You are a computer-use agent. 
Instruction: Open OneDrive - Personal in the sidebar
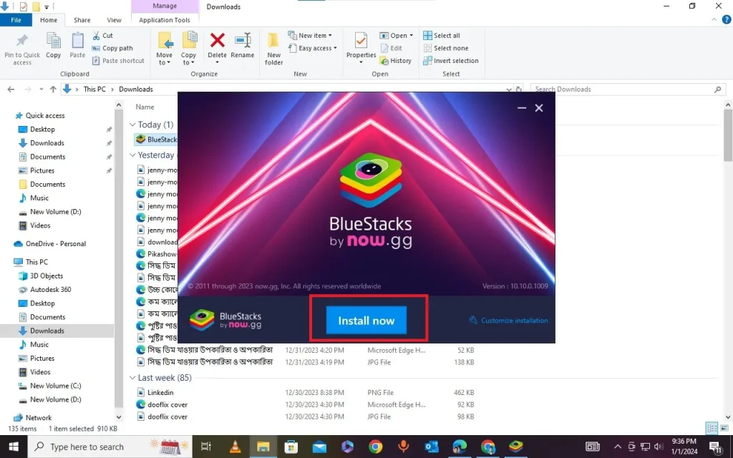point(55,243)
